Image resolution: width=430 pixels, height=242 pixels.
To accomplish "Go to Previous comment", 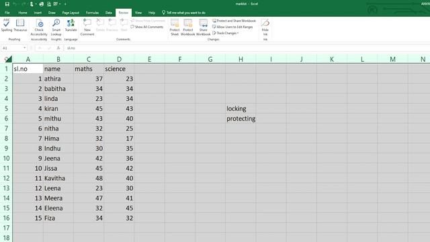I will (x=112, y=26).
